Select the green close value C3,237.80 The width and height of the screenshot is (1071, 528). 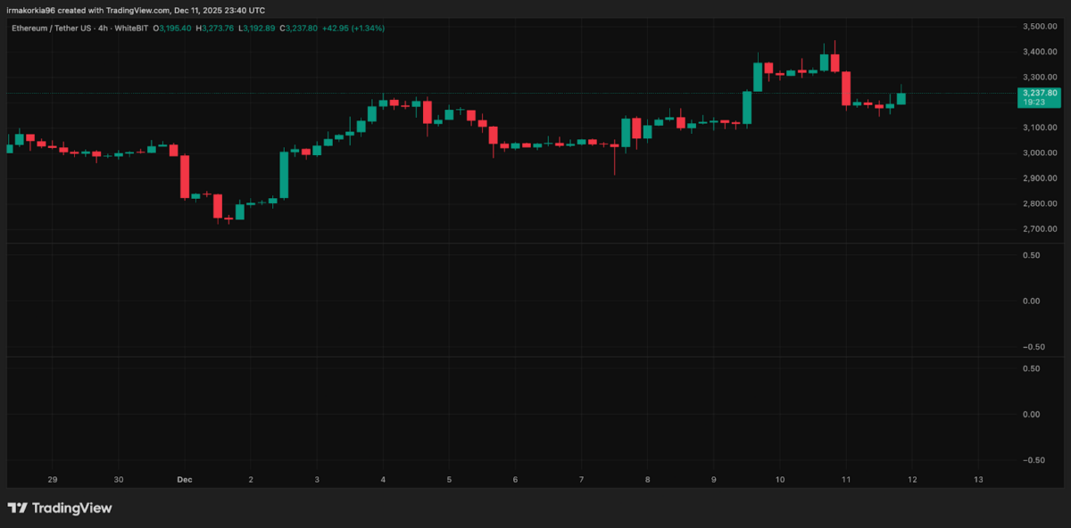pos(300,28)
